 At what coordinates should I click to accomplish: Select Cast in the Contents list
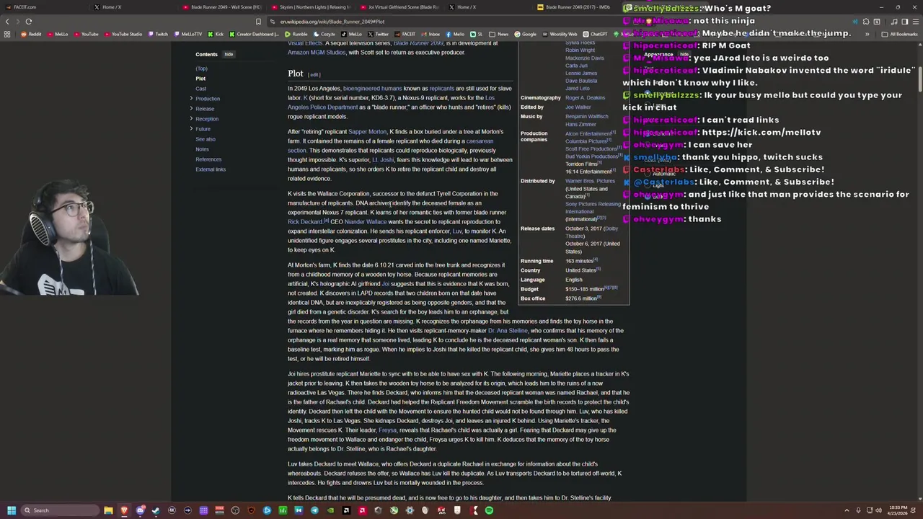pyautogui.click(x=200, y=89)
